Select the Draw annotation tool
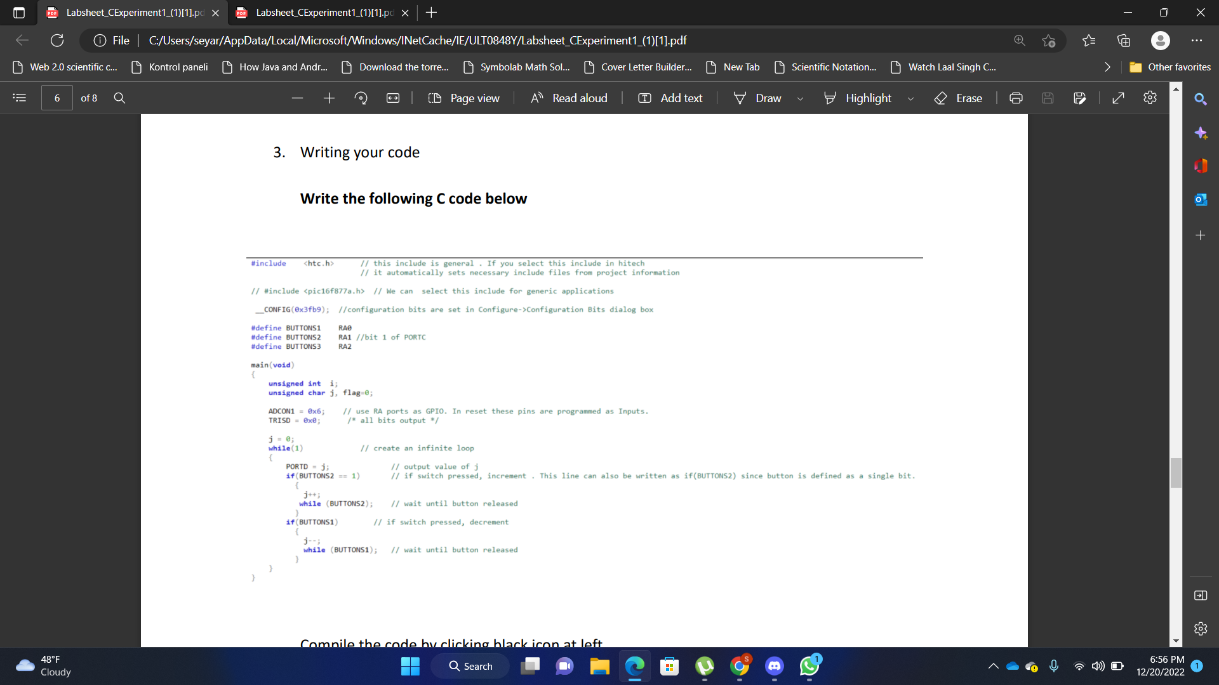This screenshot has width=1219, height=685. point(758,98)
